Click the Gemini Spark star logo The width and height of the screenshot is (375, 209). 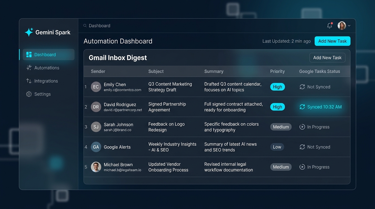tap(29, 32)
